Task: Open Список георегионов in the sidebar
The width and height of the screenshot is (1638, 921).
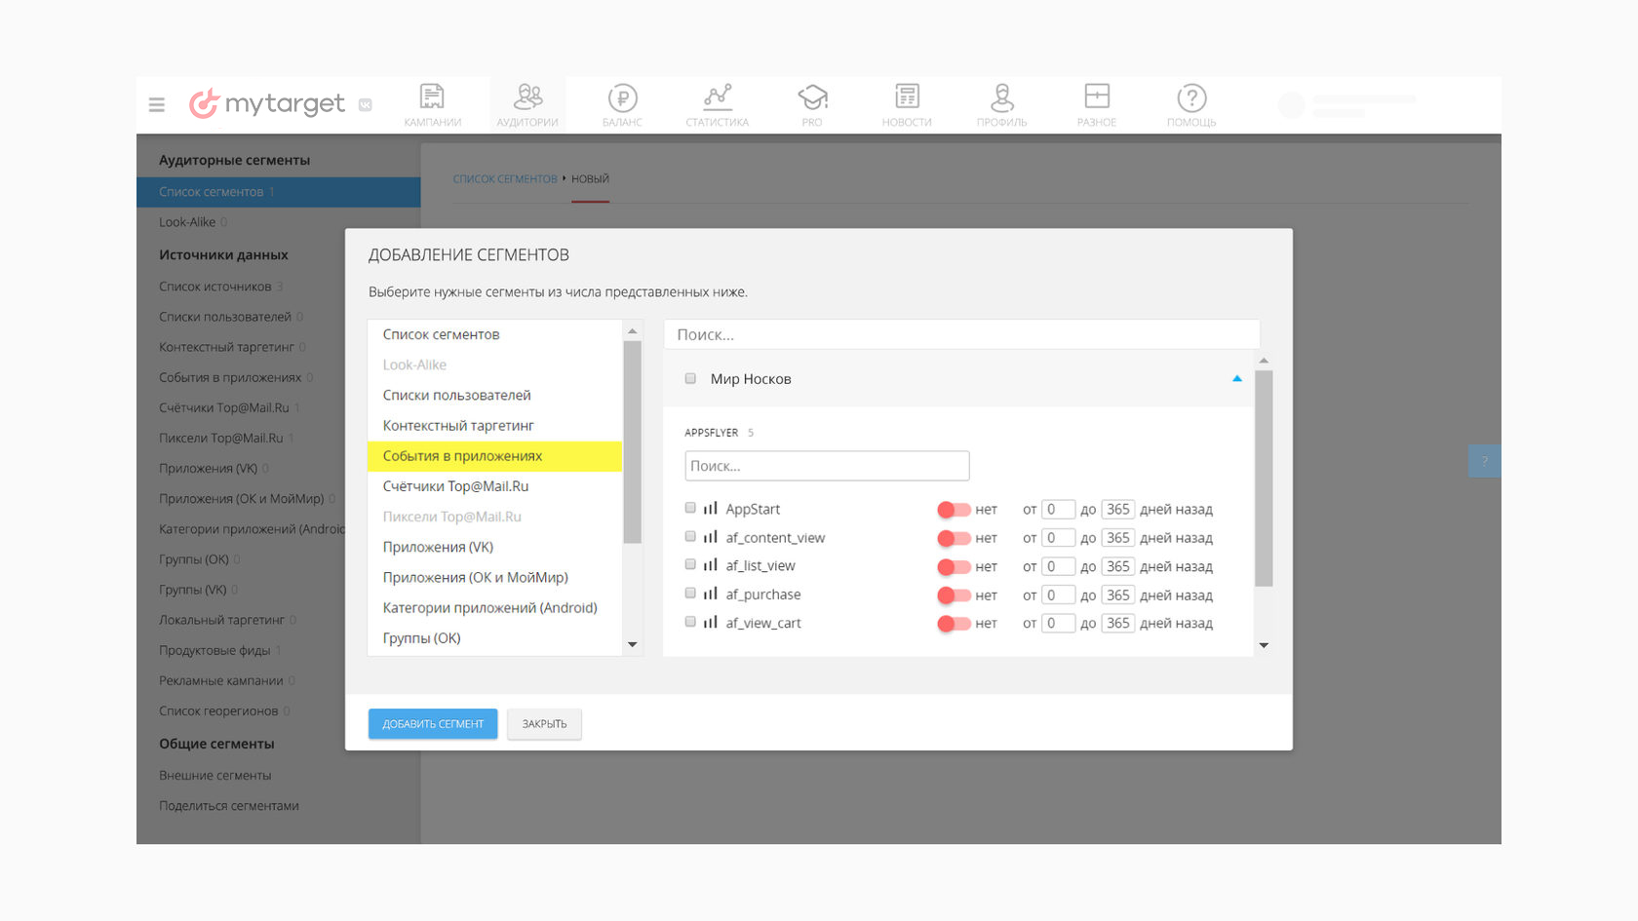Action: point(218,711)
